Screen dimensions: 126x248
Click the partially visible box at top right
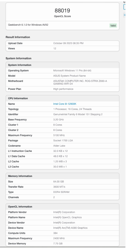125,7
